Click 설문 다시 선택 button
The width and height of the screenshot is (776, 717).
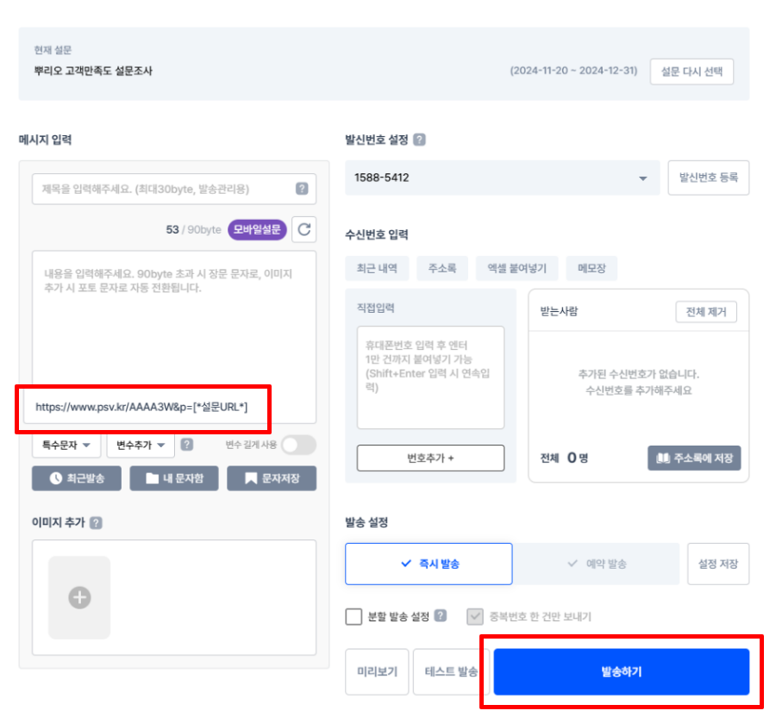(x=692, y=72)
